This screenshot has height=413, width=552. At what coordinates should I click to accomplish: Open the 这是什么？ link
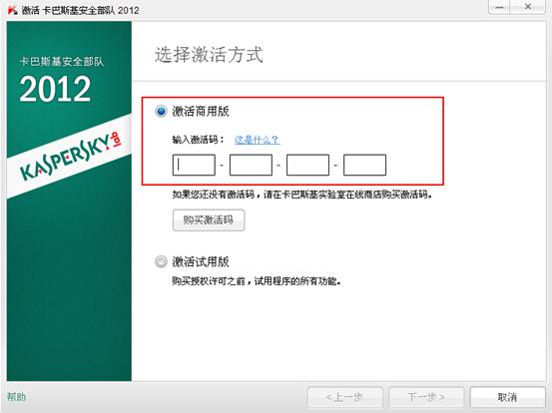(x=257, y=140)
